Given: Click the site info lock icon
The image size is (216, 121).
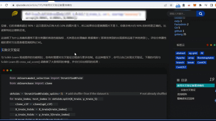Looking at the screenshot, I should click(13, 5).
